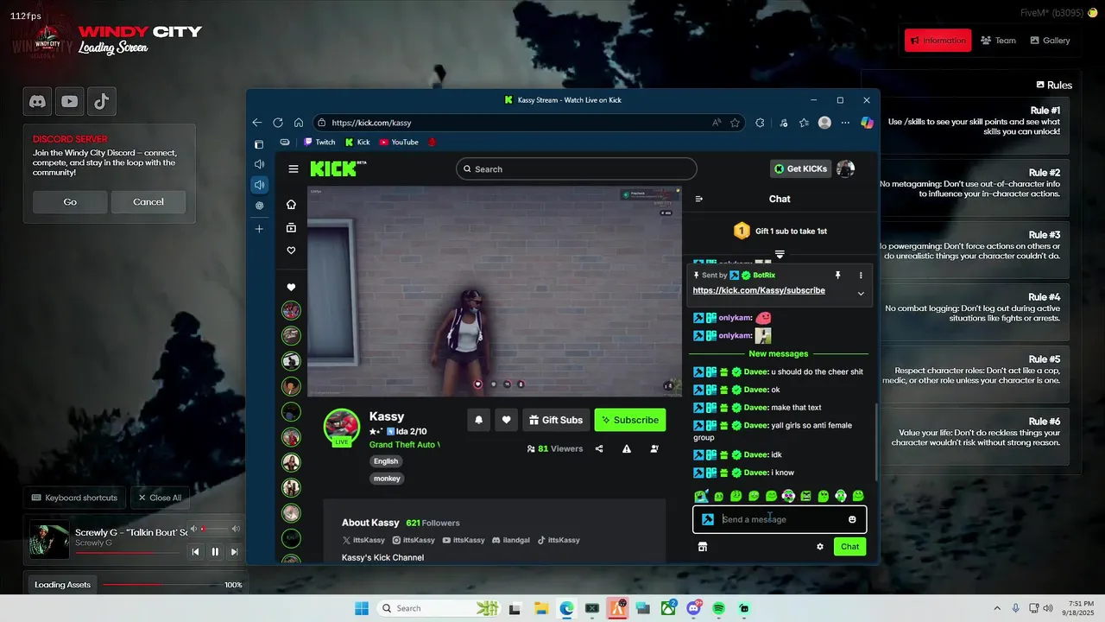Click Go to join Discord server
1105x622 pixels.
tap(70, 202)
